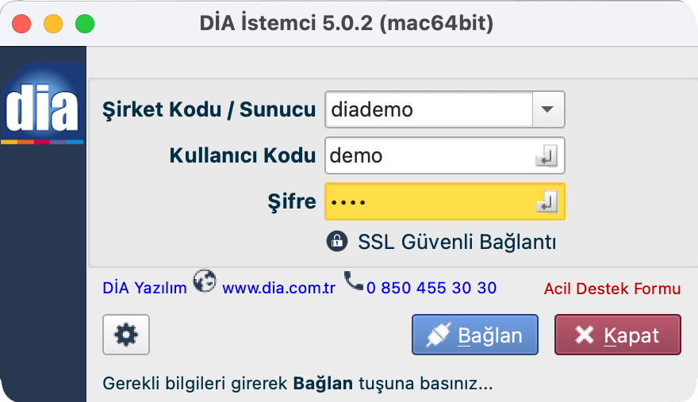Viewport: 698px width, 402px height.
Task: Open the settings gear button
Action: (125, 335)
